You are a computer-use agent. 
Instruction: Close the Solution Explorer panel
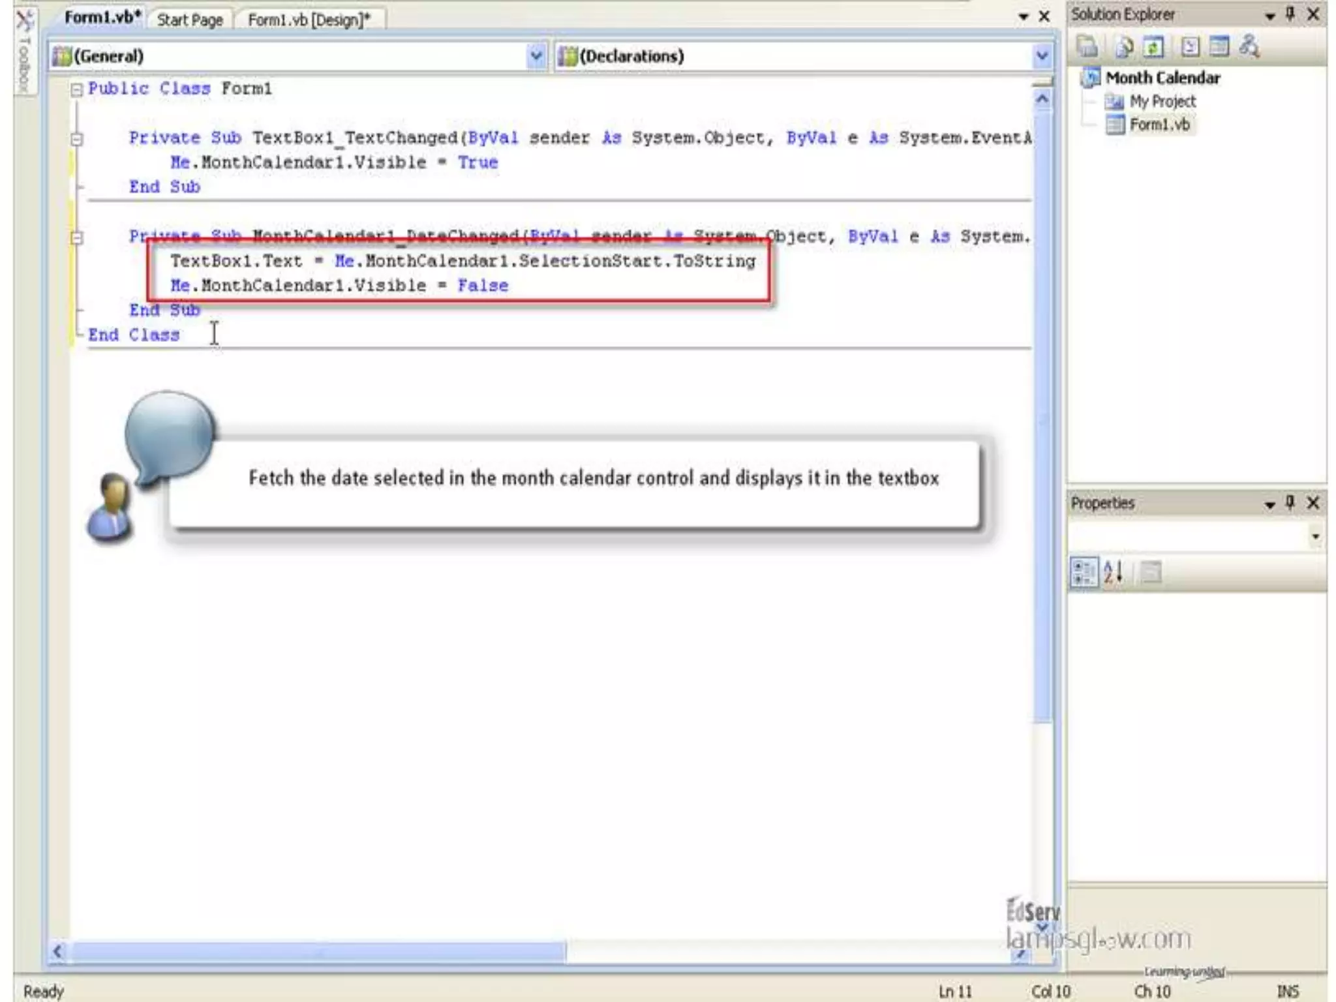point(1314,14)
